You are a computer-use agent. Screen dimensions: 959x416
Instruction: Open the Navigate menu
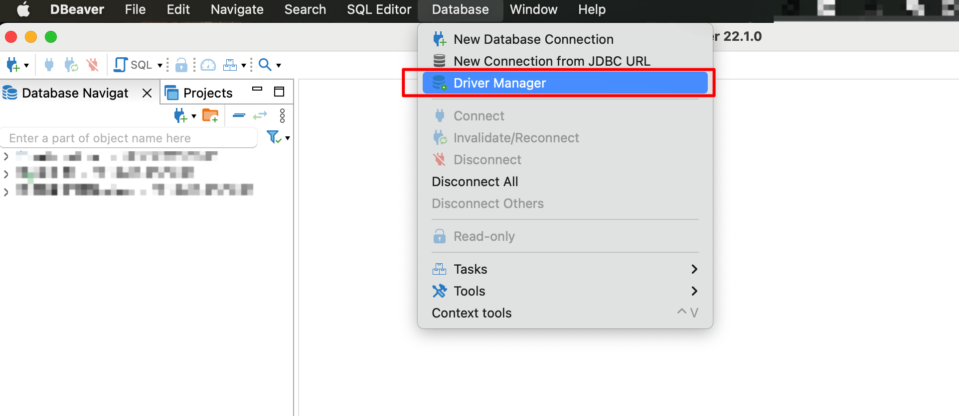tap(237, 9)
